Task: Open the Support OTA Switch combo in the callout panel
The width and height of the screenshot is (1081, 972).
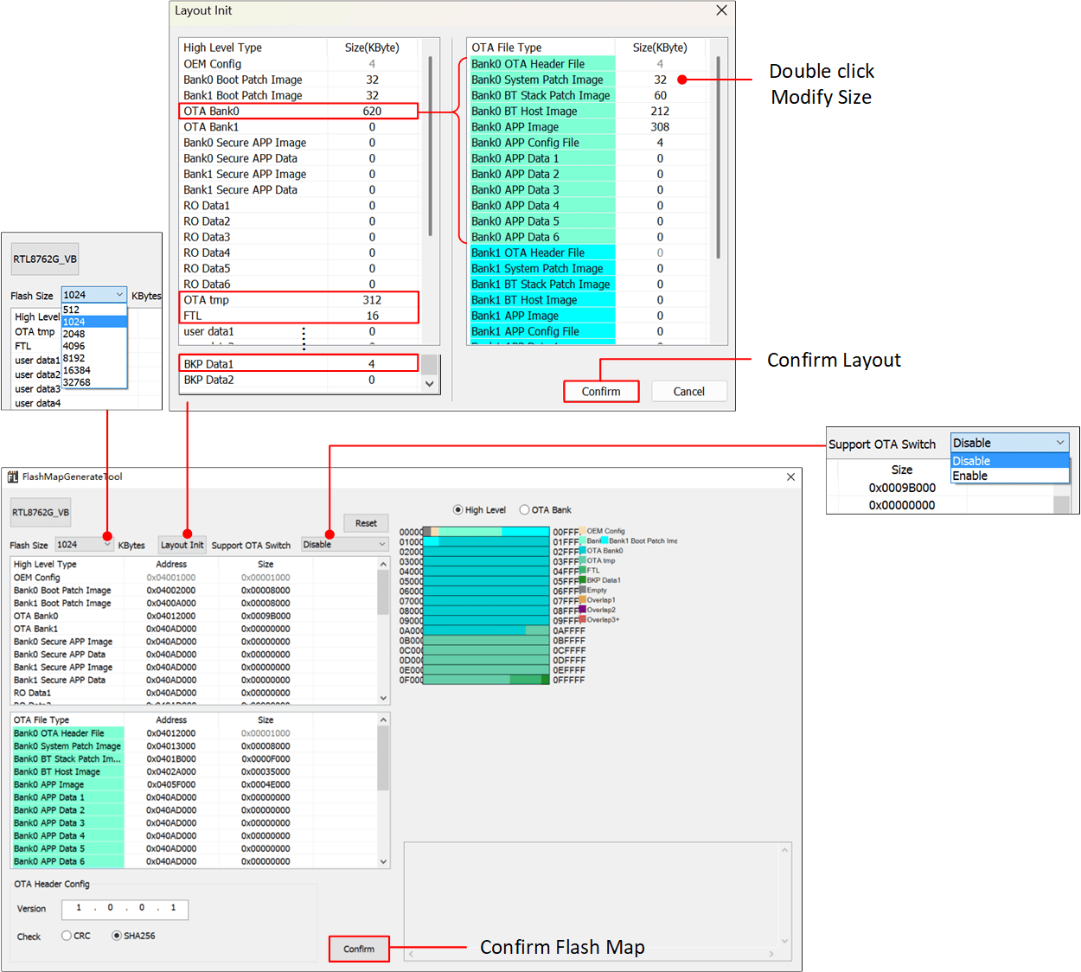Action: pyautogui.click(x=1010, y=443)
